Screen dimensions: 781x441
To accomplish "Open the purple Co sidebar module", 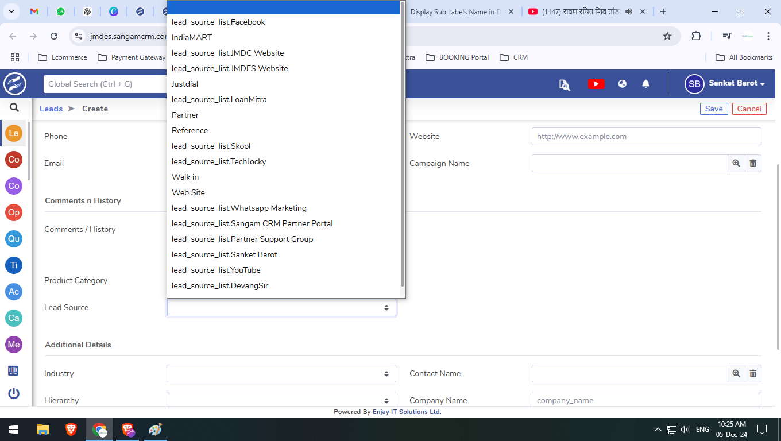I will coord(14,186).
